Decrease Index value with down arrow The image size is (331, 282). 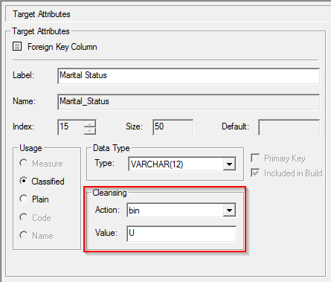90,131
